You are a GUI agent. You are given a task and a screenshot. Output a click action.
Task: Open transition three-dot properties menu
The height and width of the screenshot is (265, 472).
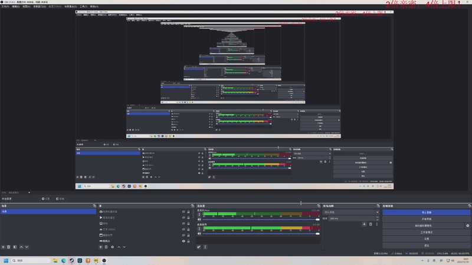tap(376, 224)
